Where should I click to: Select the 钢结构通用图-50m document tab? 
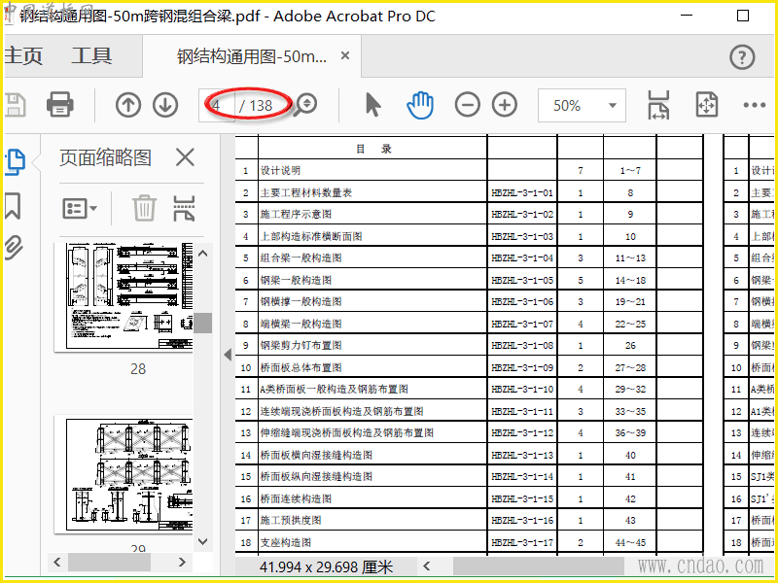pos(252,56)
